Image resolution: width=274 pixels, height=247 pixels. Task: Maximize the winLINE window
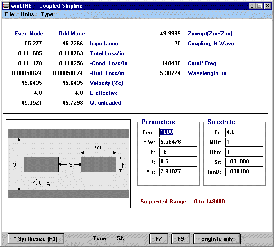(x=259, y=6)
